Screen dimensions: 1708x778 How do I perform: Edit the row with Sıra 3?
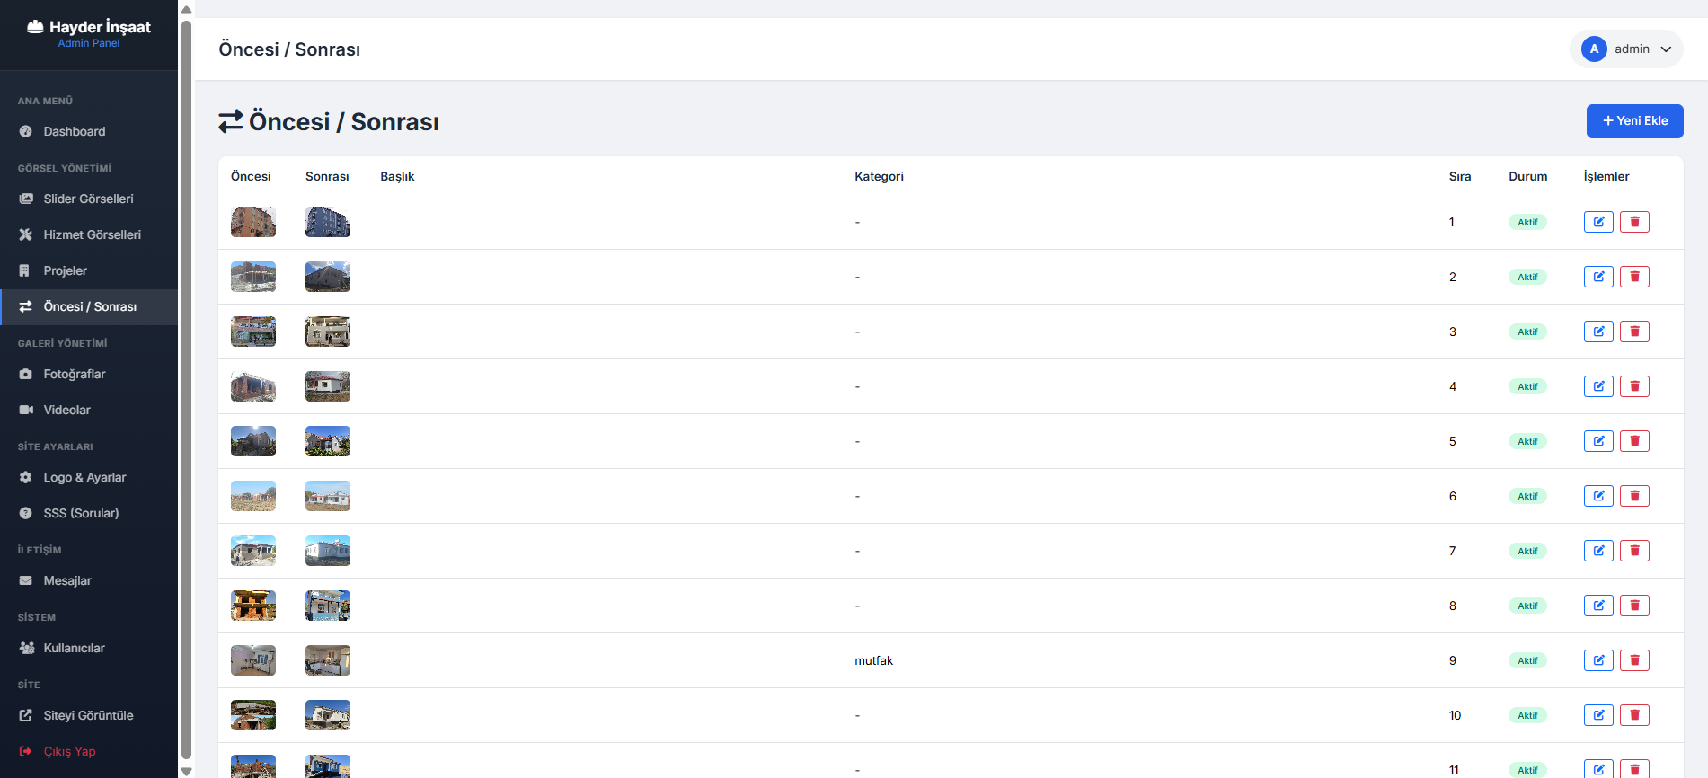pos(1598,332)
